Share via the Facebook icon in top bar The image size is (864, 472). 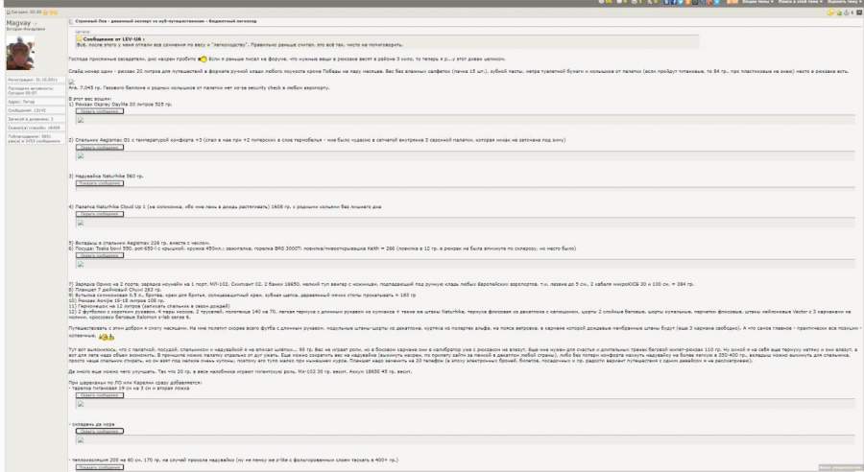[674, 2]
